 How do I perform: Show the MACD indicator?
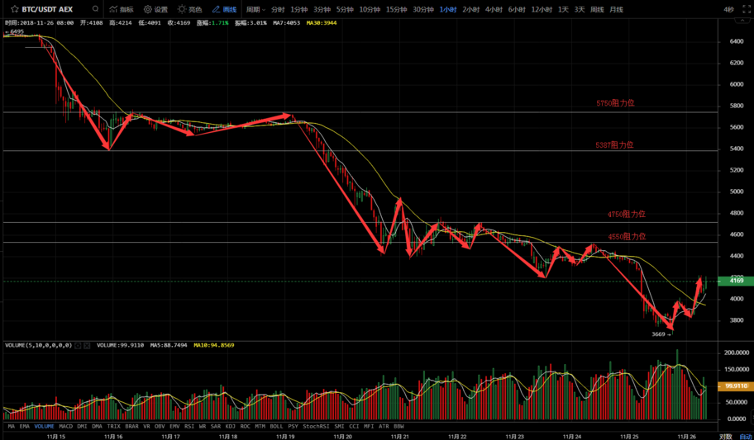pyautogui.click(x=66, y=426)
